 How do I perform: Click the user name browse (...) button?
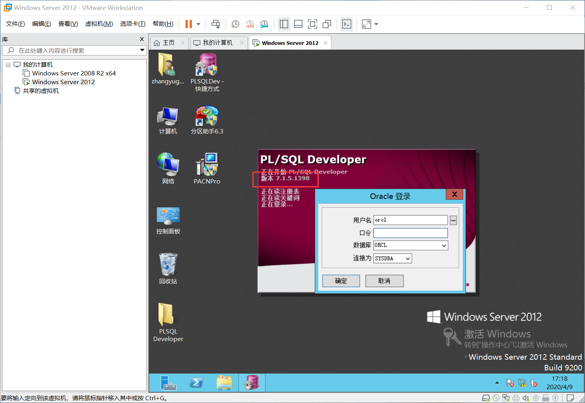[x=453, y=220]
